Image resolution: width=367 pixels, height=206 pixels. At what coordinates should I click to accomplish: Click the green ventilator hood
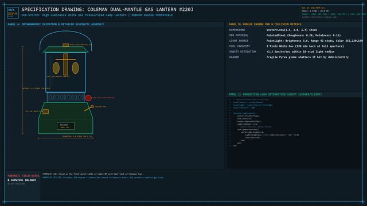[x=66, y=49]
